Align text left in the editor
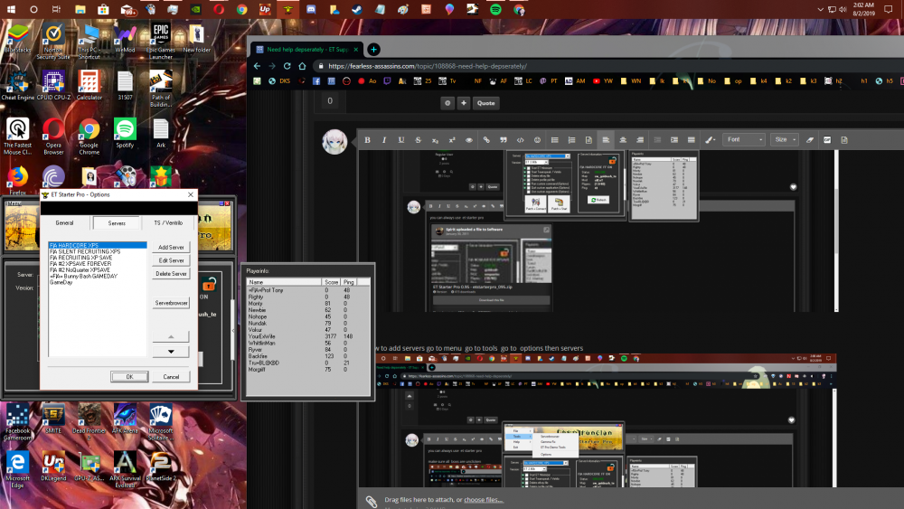This screenshot has width=904, height=509. tap(606, 140)
